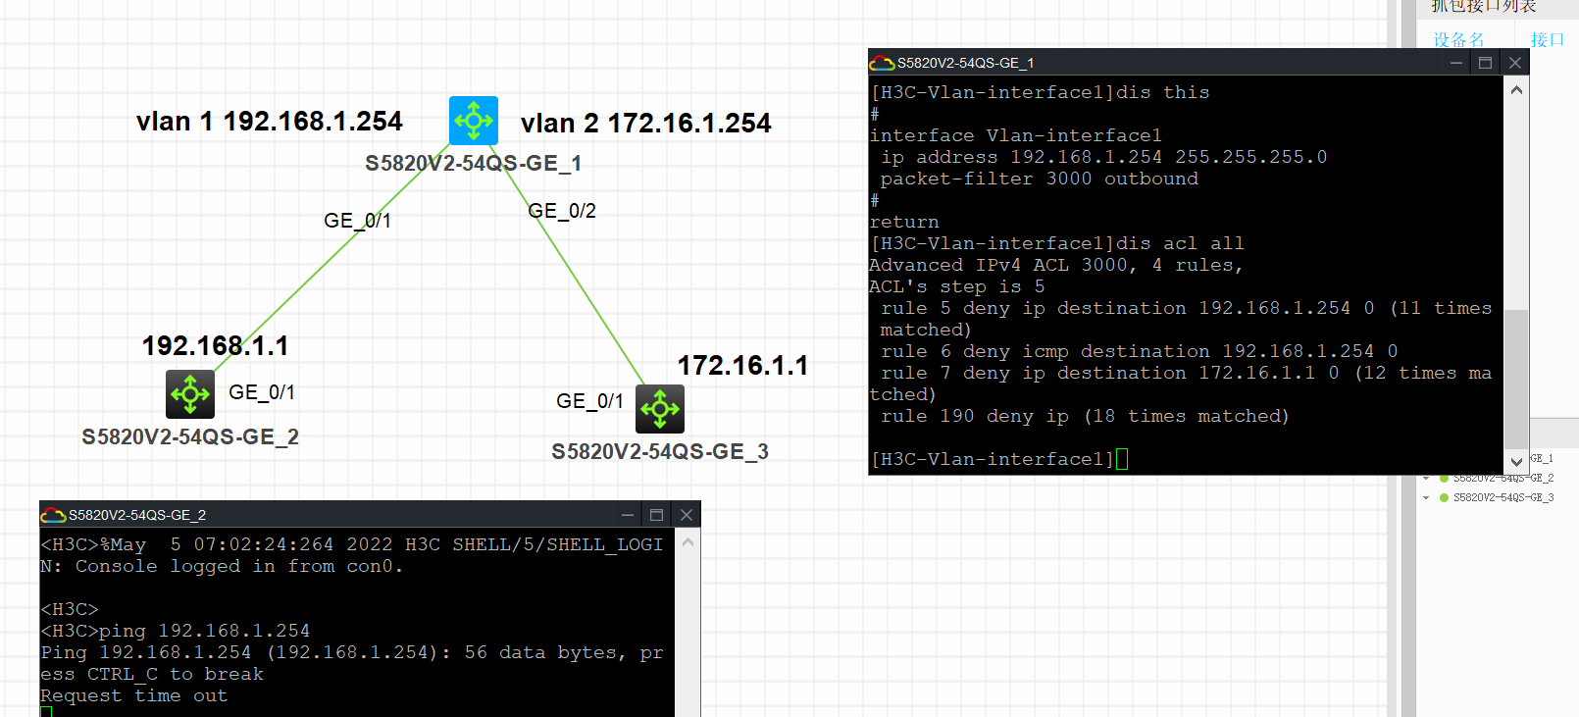Select the S5820V2-54QS-GE_3 switch icon

[x=660, y=409]
